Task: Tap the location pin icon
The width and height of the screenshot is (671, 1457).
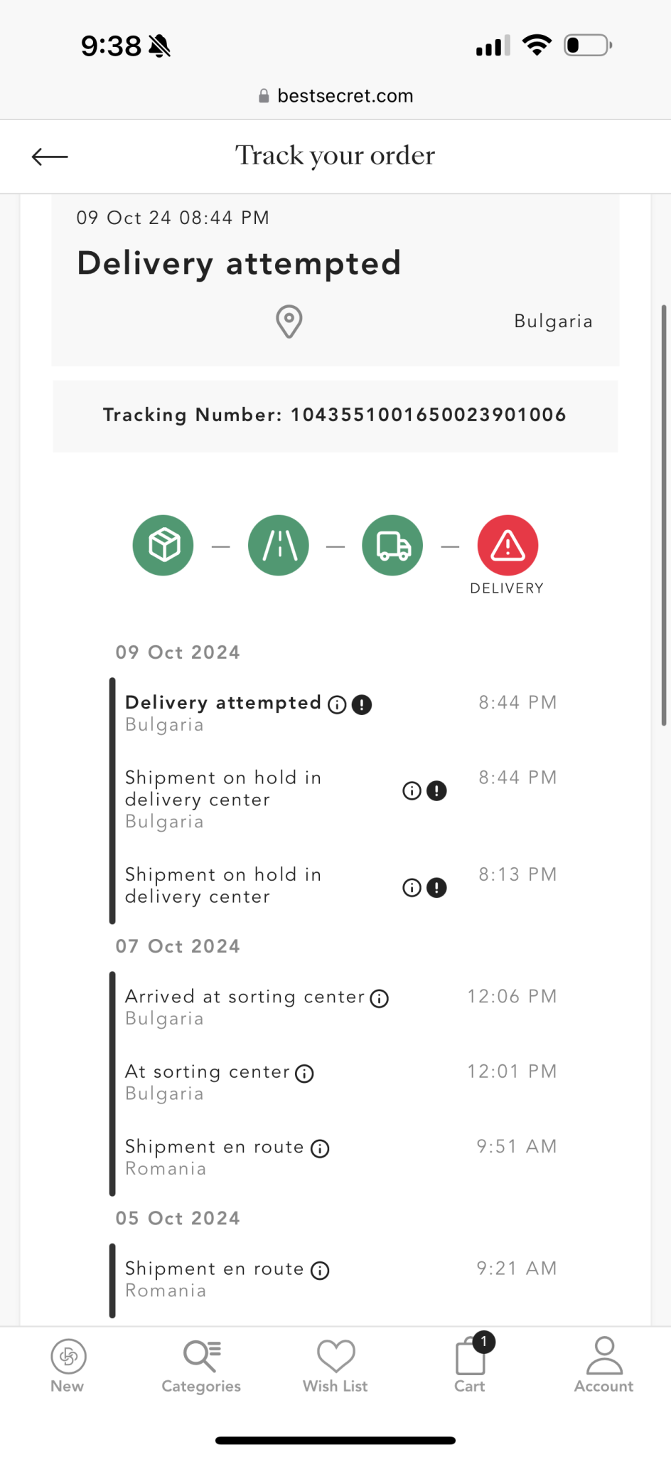Action: [289, 322]
